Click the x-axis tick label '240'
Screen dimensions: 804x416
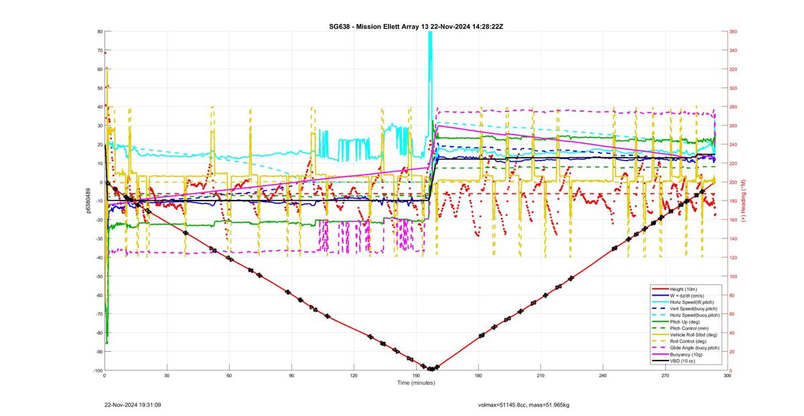pos(603,376)
